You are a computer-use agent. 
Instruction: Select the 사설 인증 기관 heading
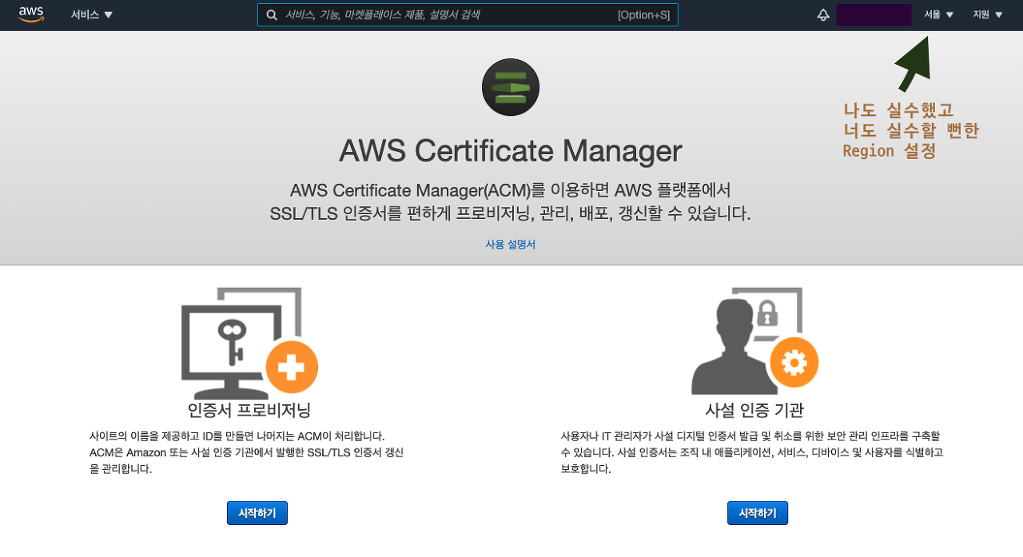[x=754, y=410]
